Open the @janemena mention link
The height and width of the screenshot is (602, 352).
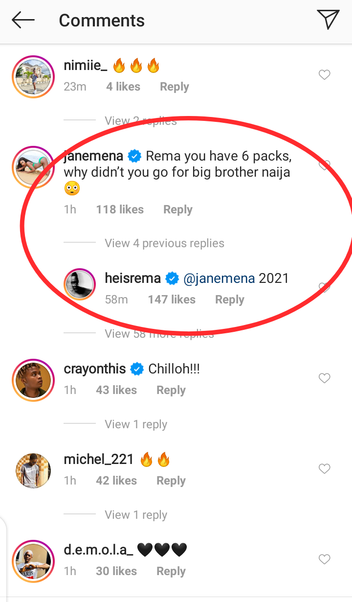219,278
